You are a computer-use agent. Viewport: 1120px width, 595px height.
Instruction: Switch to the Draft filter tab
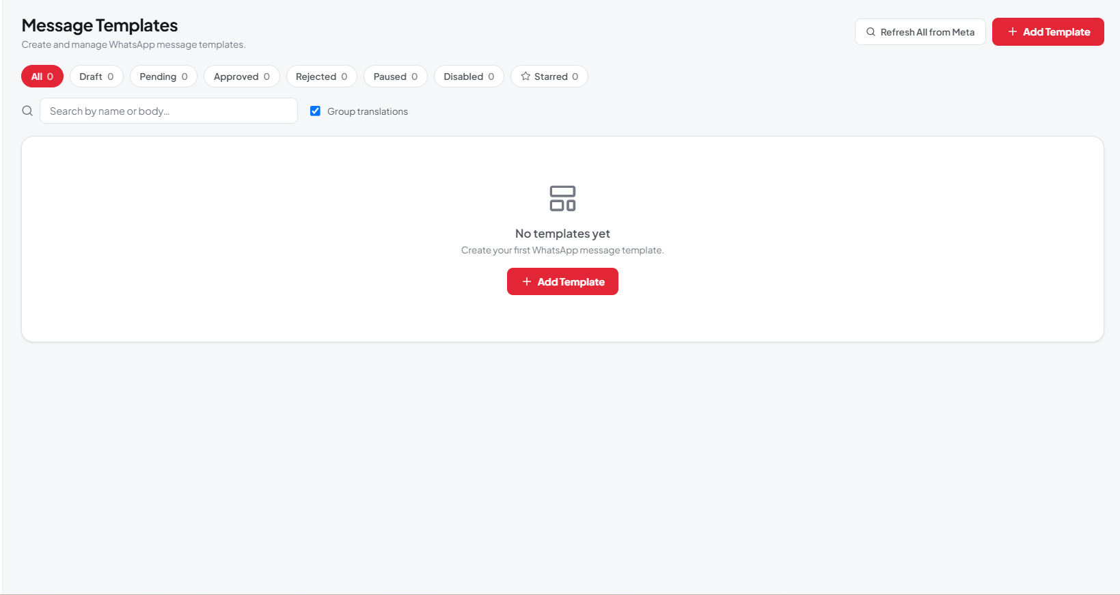96,77
